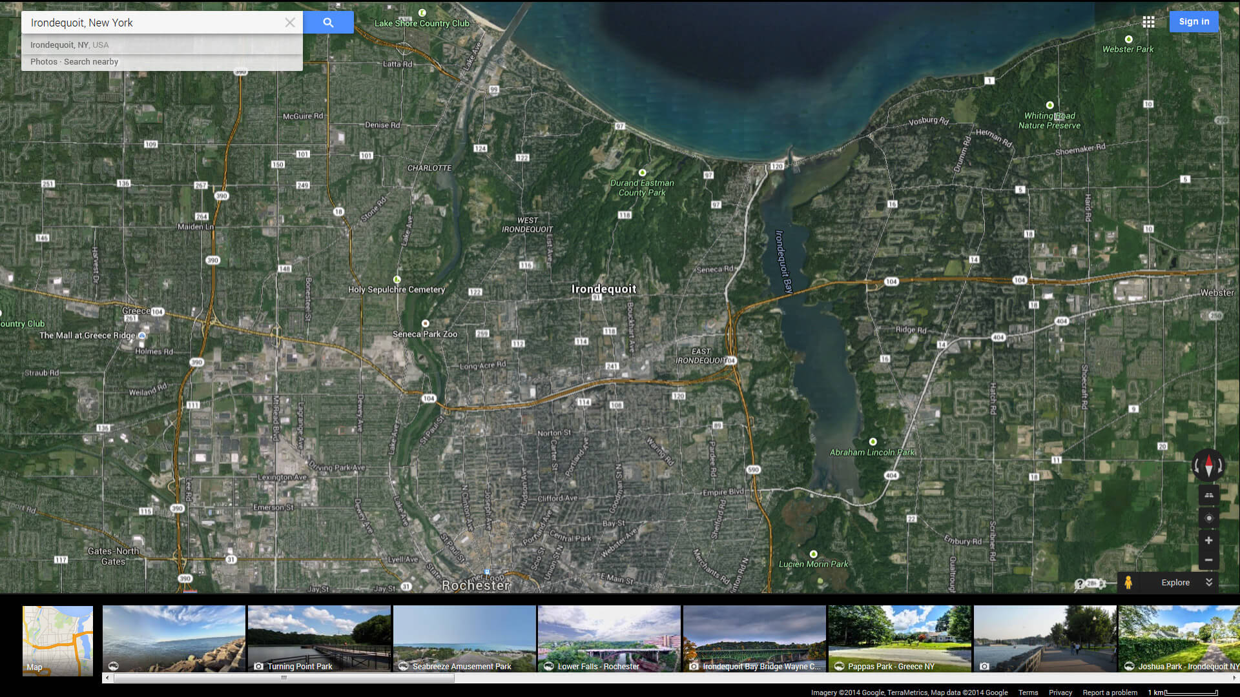Switch to Map view thumbnail
1240x697 pixels.
coord(57,640)
